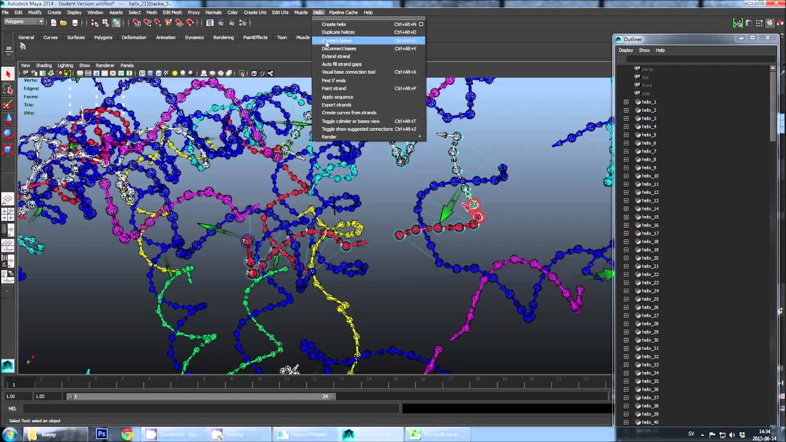The image size is (786, 442).
Task: Click Save scene icon
Action: pos(75,23)
